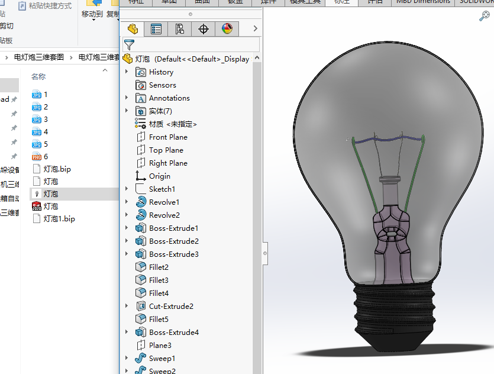Select the DimXpertManager crosshair tab
The height and width of the screenshot is (374, 494).
(204, 28)
